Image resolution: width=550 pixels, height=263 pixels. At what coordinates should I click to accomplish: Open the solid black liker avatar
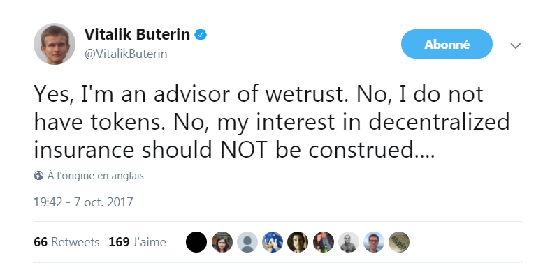click(x=196, y=242)
